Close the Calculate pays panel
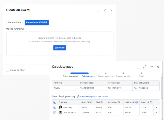Image resolution: width=164 pixels, height=120 pixels. 158,67
